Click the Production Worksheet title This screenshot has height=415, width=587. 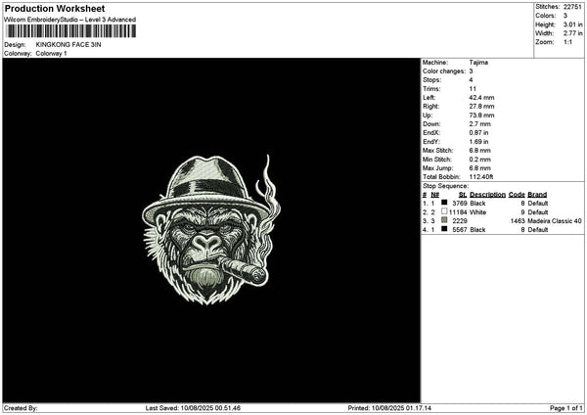55,8
